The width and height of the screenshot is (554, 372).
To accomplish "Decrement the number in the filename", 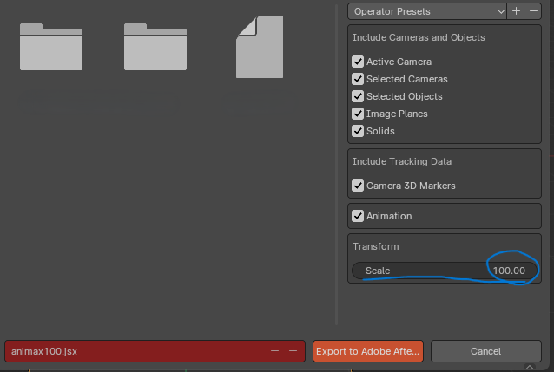I will coord(274,351).
